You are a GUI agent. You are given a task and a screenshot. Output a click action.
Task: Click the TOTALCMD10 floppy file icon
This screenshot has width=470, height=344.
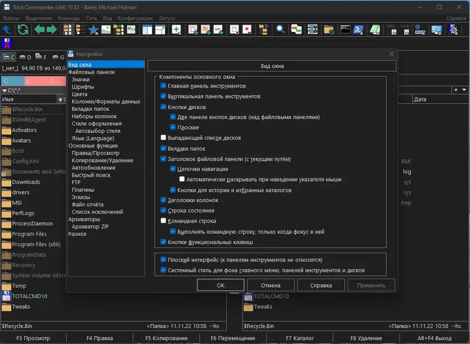click(6, 296)
